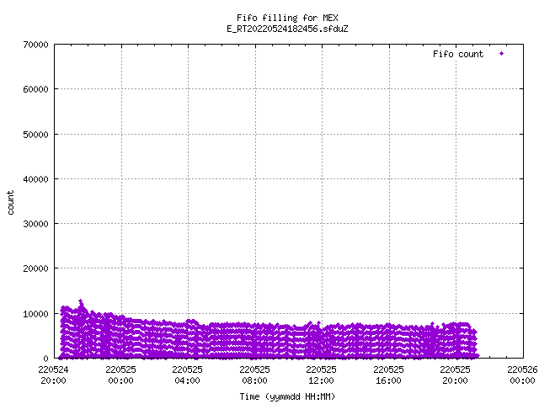
Task: Click the 220525 00:00 x-axis label
Action: (x=120, y=375)
